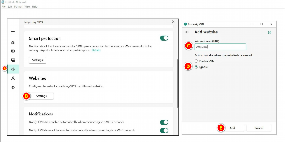Follow the Details link in Smart protection
The image size is (285, 142).
(96, 50)
